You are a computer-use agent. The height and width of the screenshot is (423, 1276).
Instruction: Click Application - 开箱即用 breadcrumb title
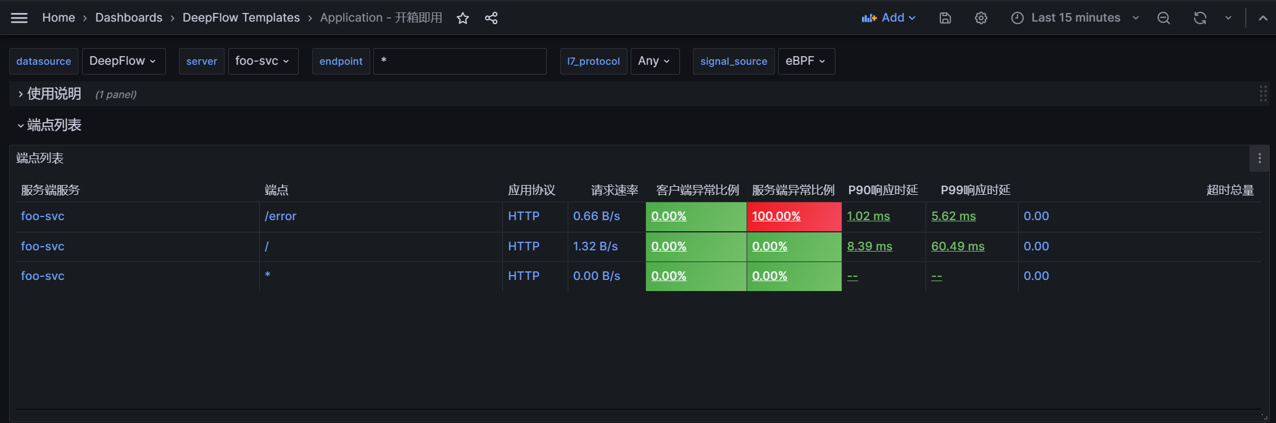[x=381, y=18]
